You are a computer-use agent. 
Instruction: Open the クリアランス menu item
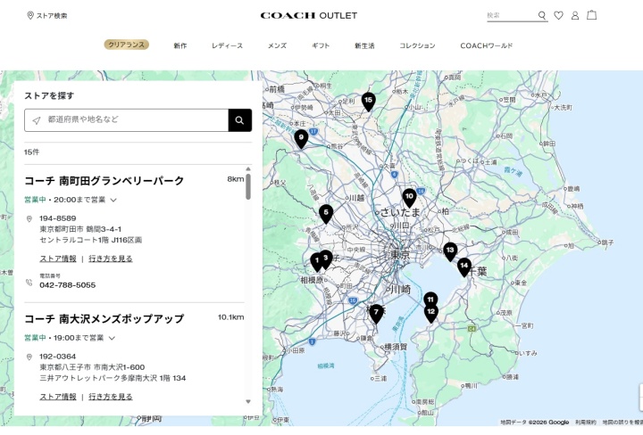(126, 45)
